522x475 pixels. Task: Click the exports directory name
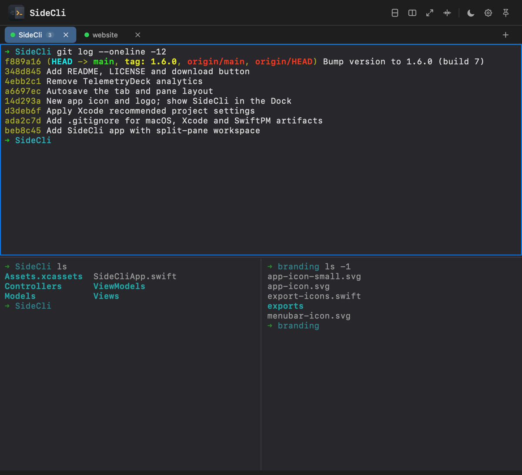click(285, 306)
